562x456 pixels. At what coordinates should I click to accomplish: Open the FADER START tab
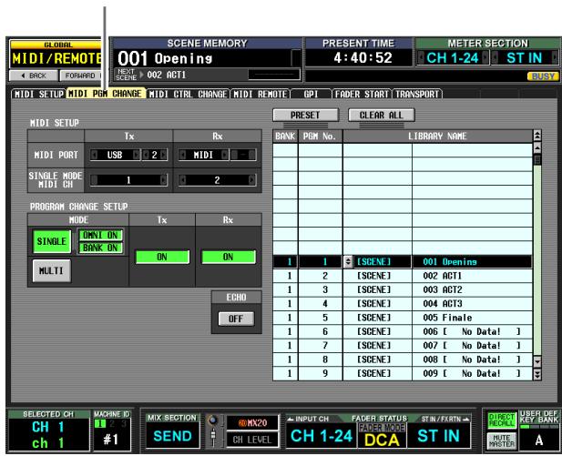(362, 94)
